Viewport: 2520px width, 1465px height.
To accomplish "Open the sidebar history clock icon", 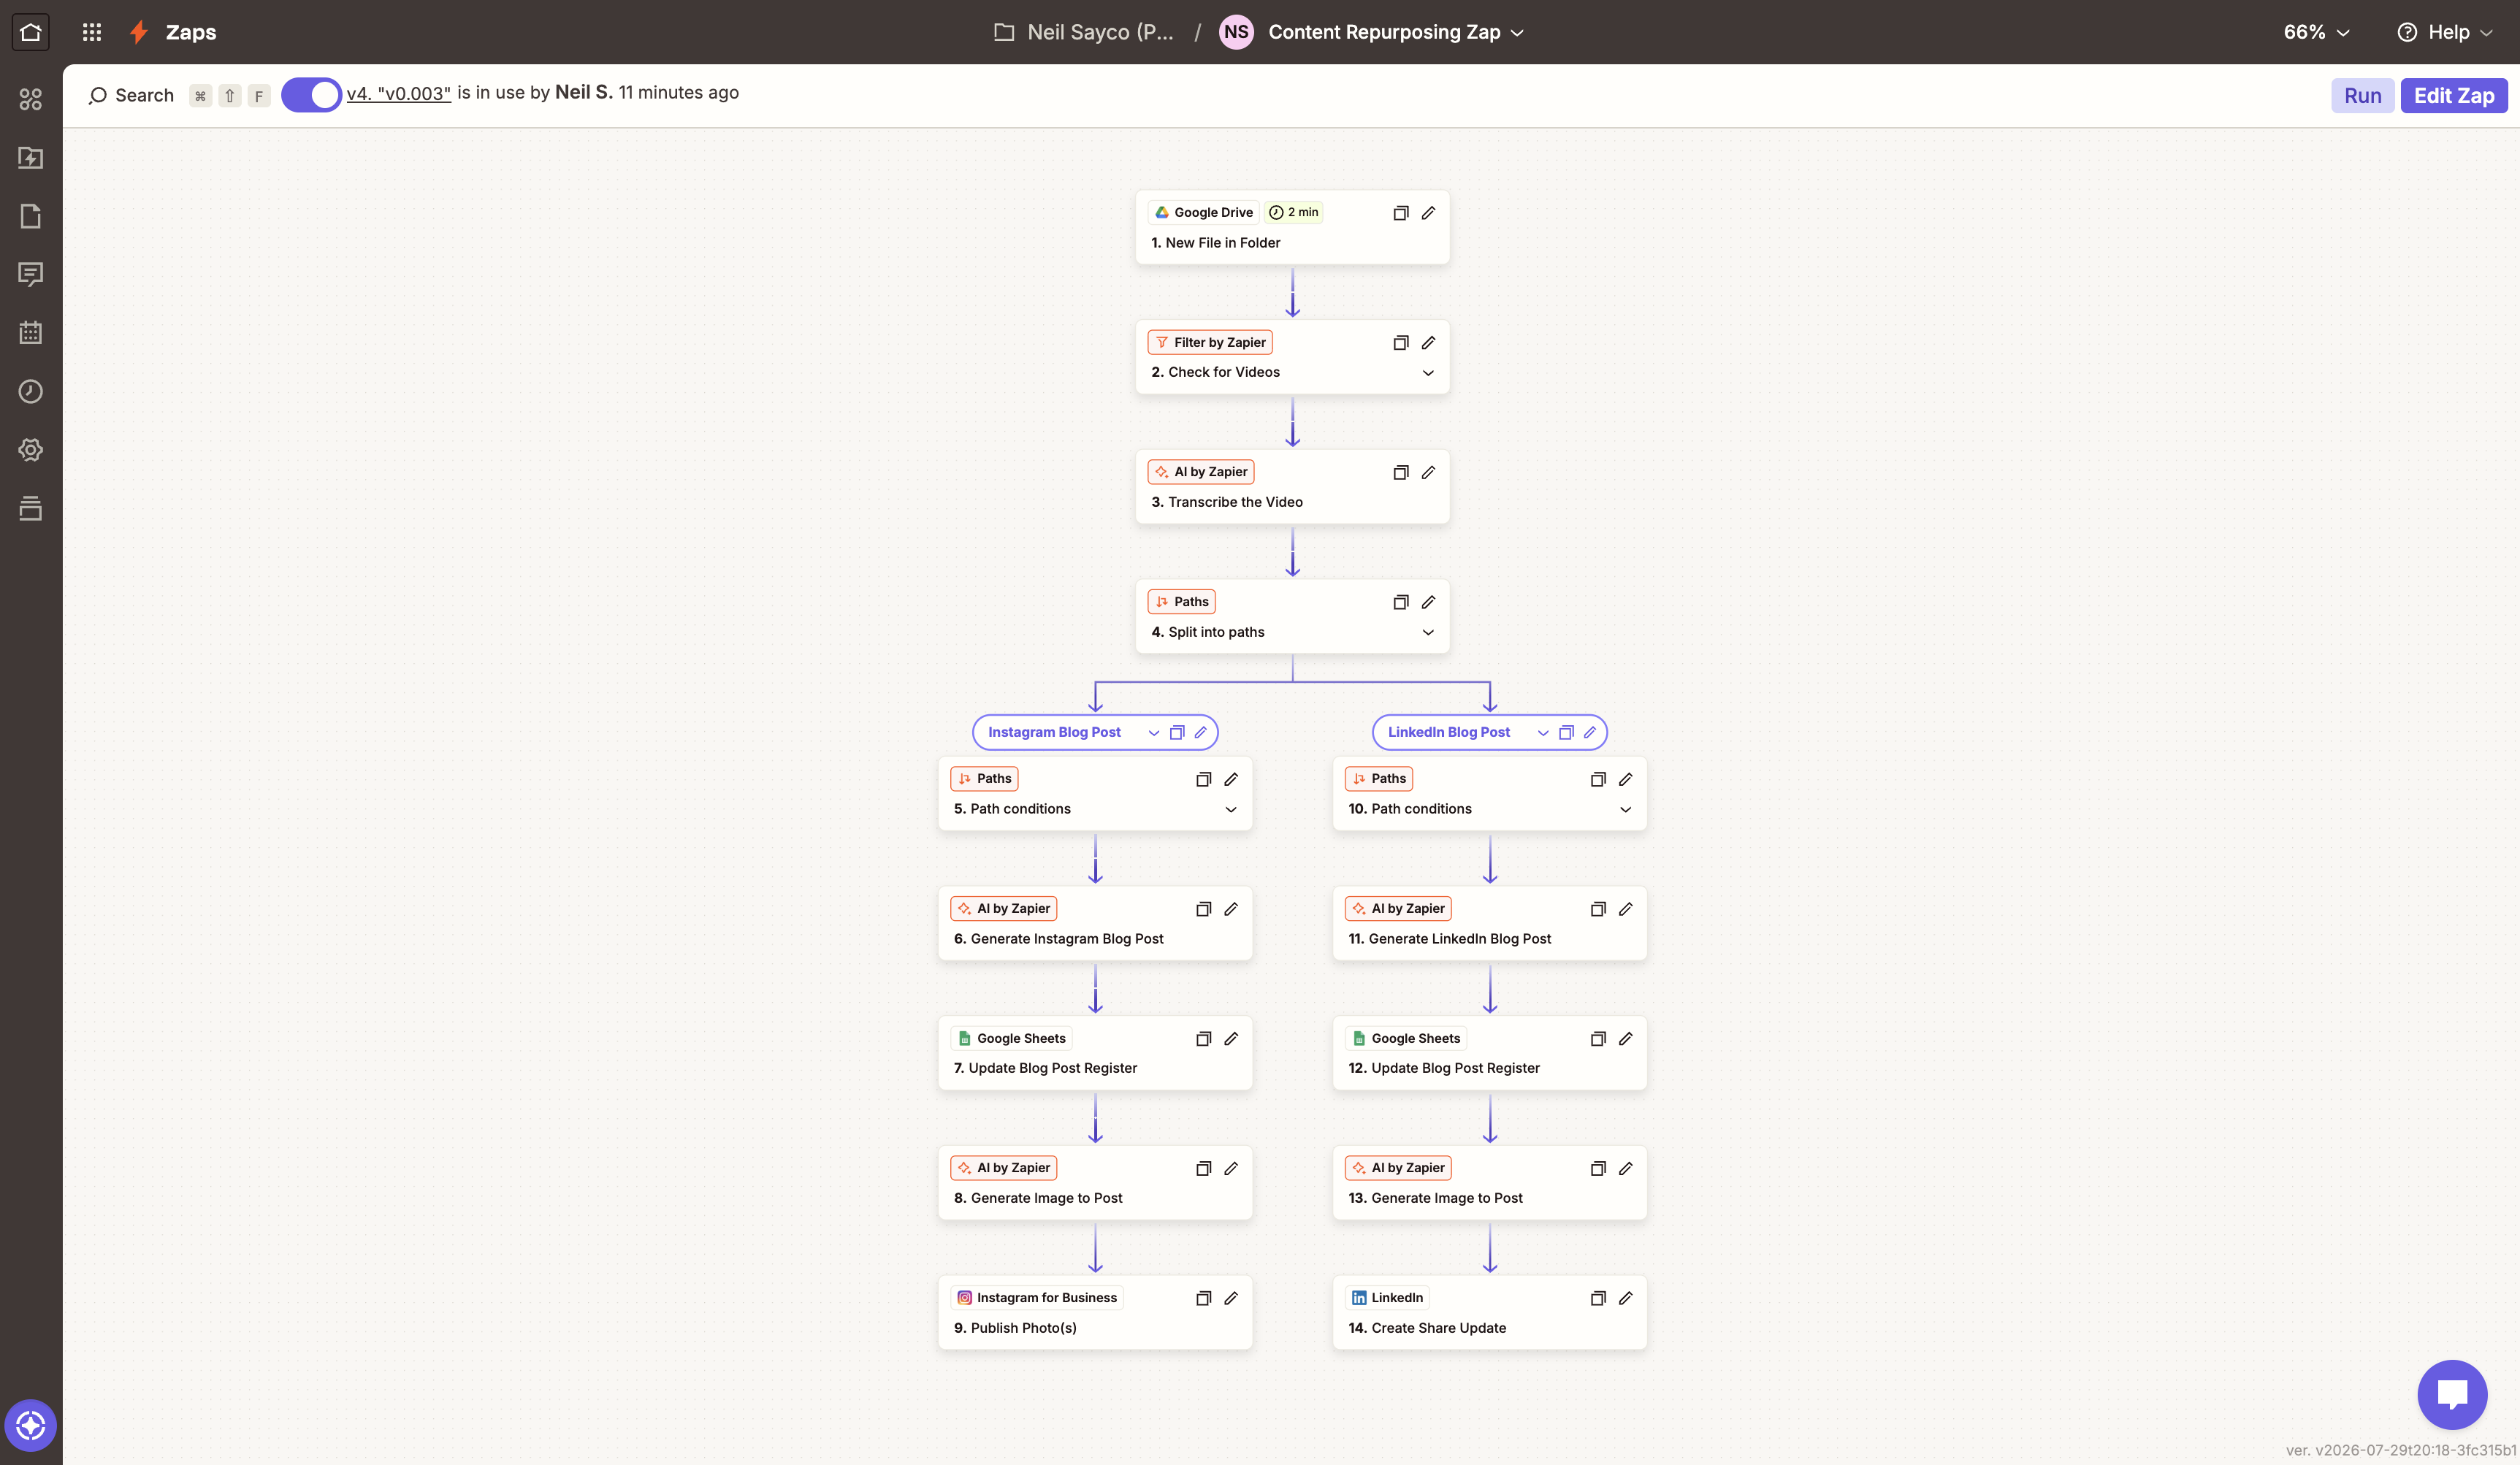I will coord(31,391).
